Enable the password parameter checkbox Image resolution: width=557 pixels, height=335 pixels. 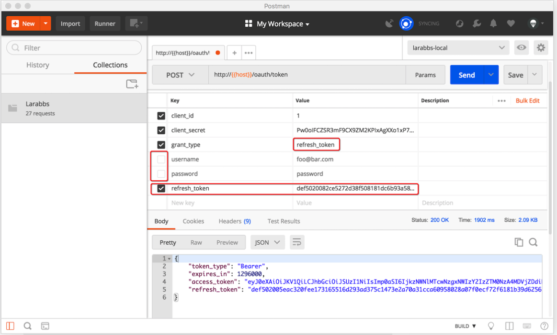point(161,173)
